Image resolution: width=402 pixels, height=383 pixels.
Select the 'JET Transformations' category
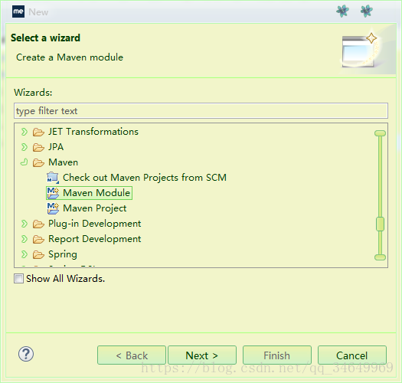click(x=93, y=132)
